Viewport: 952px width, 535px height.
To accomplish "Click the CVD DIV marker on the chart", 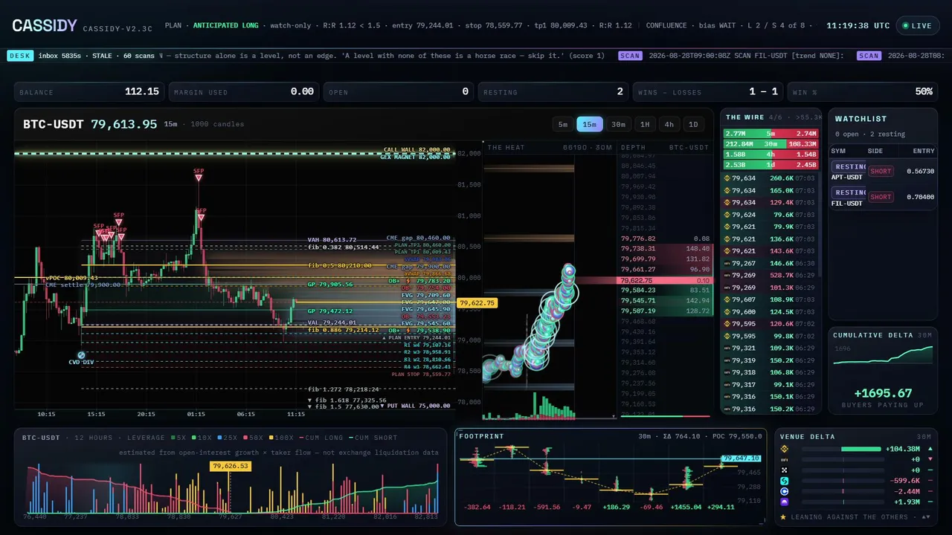I will pyautogui.click(x=81, y=356).
